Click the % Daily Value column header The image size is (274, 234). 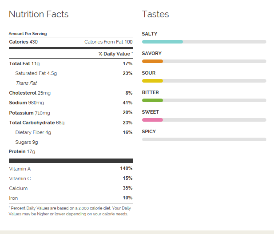click(115, 54)
